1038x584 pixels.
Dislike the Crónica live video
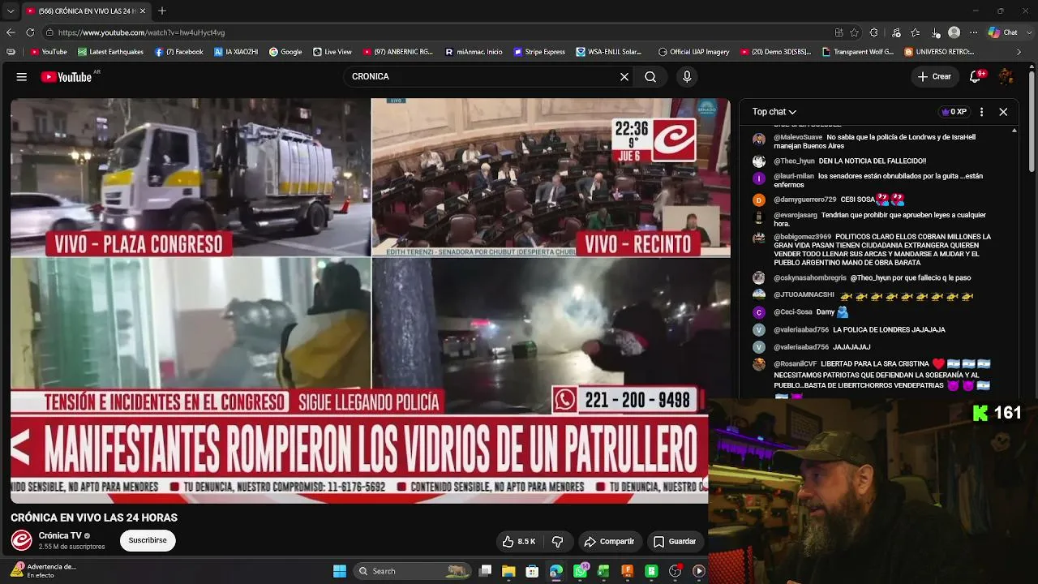pyautogui.click(x=557, y=541)
